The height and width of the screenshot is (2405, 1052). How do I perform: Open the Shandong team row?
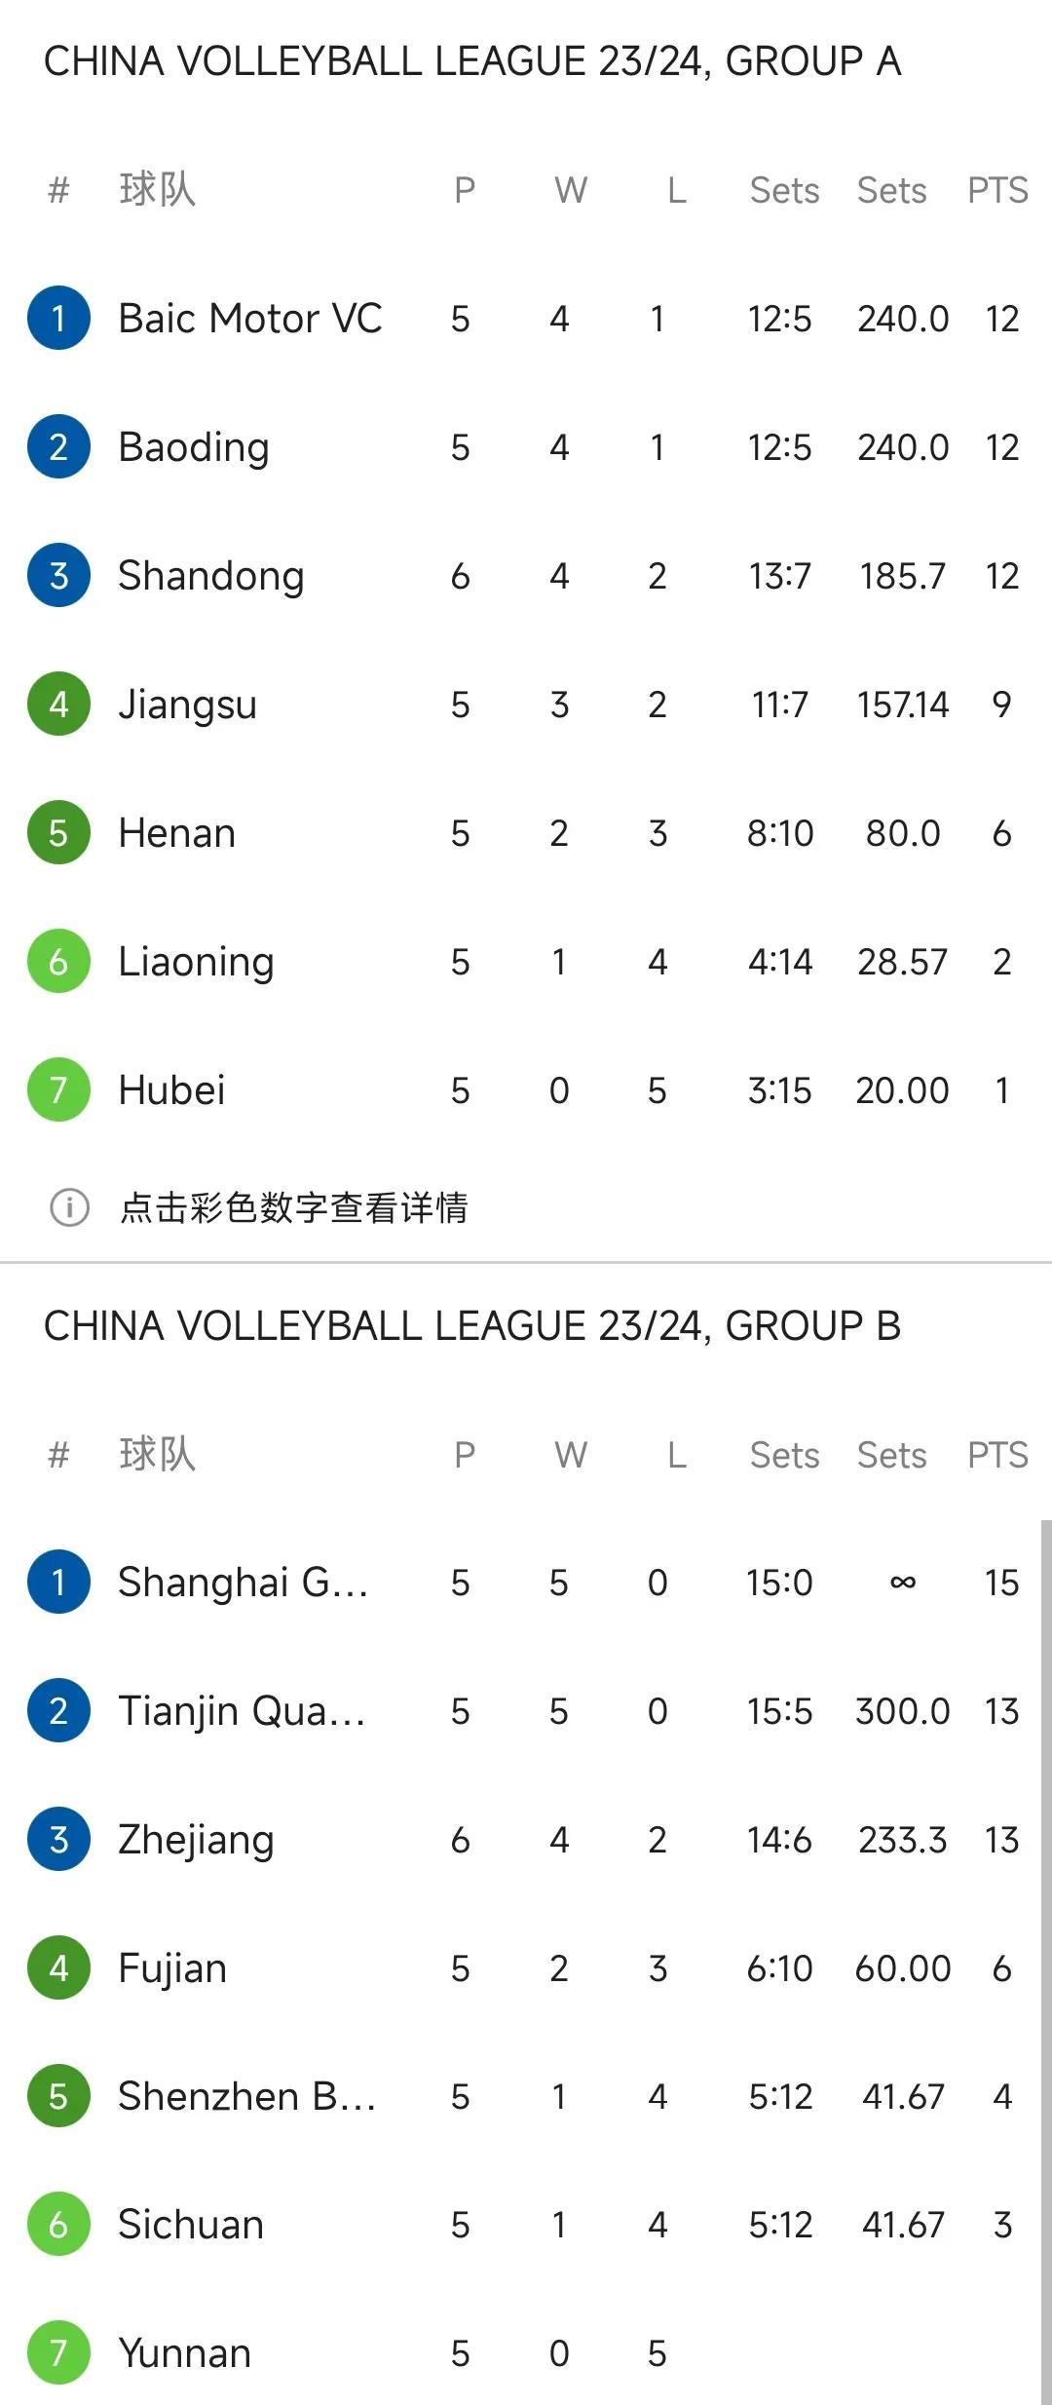526,575
